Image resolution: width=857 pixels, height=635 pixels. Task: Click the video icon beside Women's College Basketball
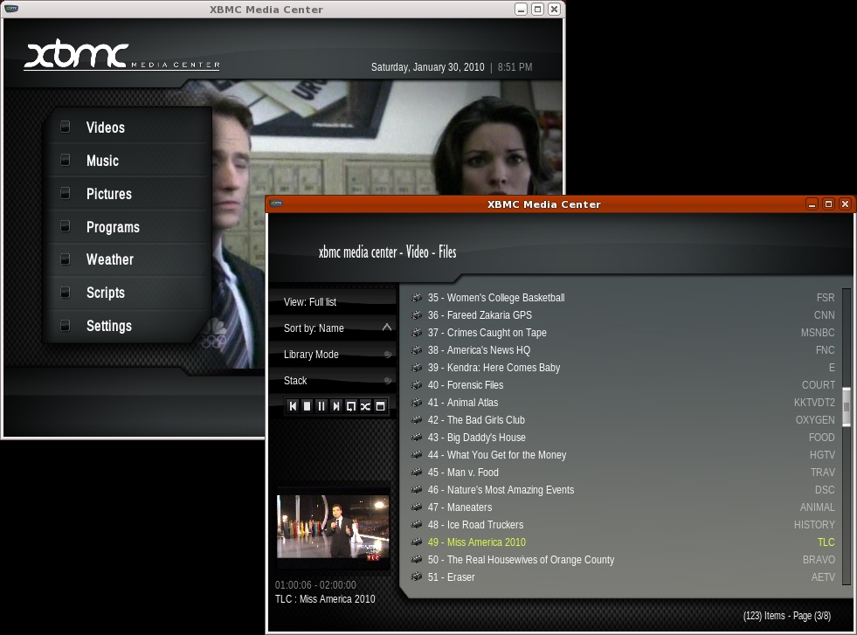pyautogui.click(x=417, y=298)
